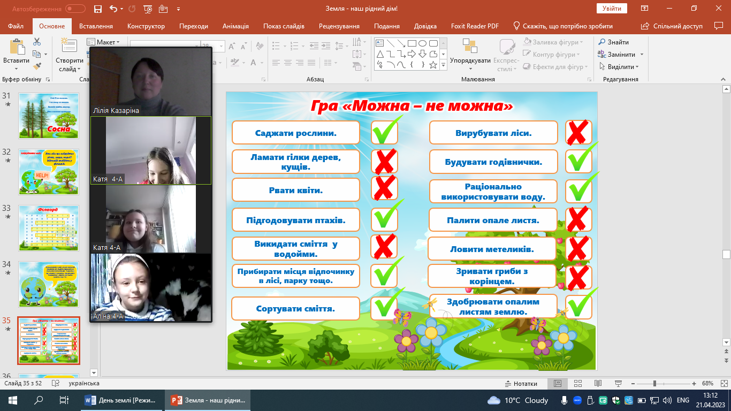The width and height of the screenshot is (731, 411).
Task: Click the 'Скажіть, що потрібно зробити' search box
Action: point(563,26)
